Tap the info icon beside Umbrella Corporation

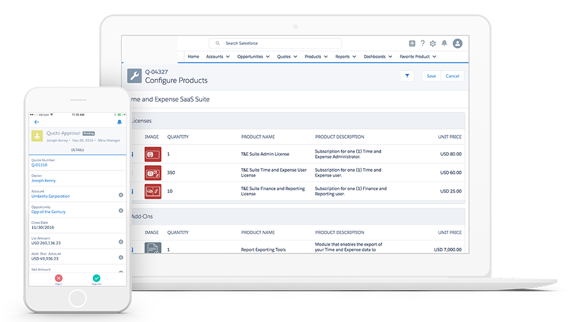coord(121,195)
